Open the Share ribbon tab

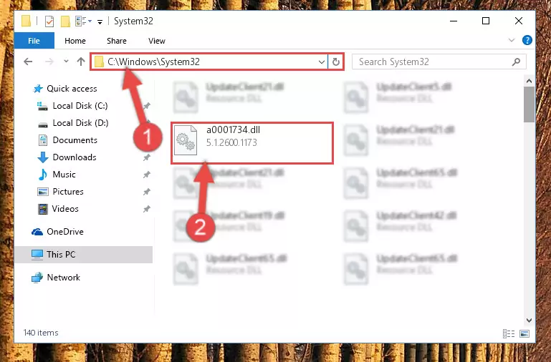(117, 41)
